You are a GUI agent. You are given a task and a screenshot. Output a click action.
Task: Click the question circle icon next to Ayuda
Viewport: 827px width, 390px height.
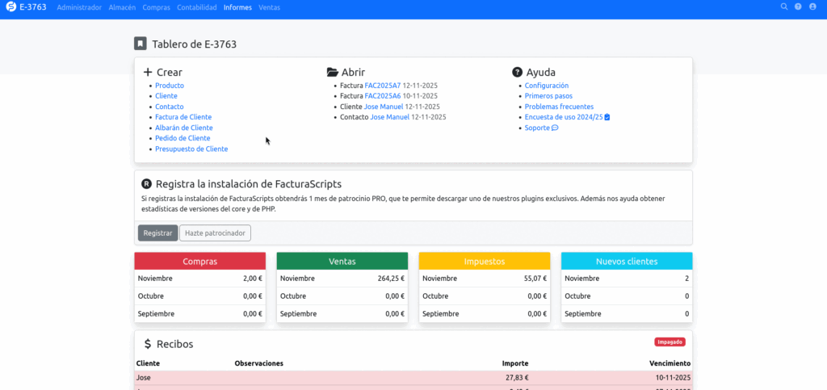[517, 72]
